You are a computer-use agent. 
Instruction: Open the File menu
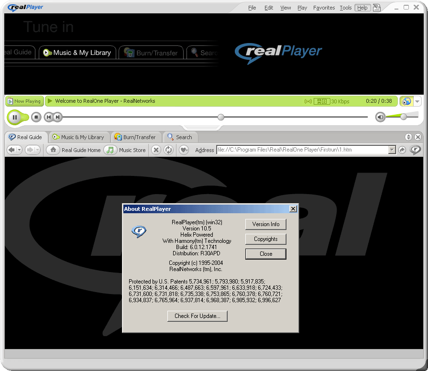(252, 8)
